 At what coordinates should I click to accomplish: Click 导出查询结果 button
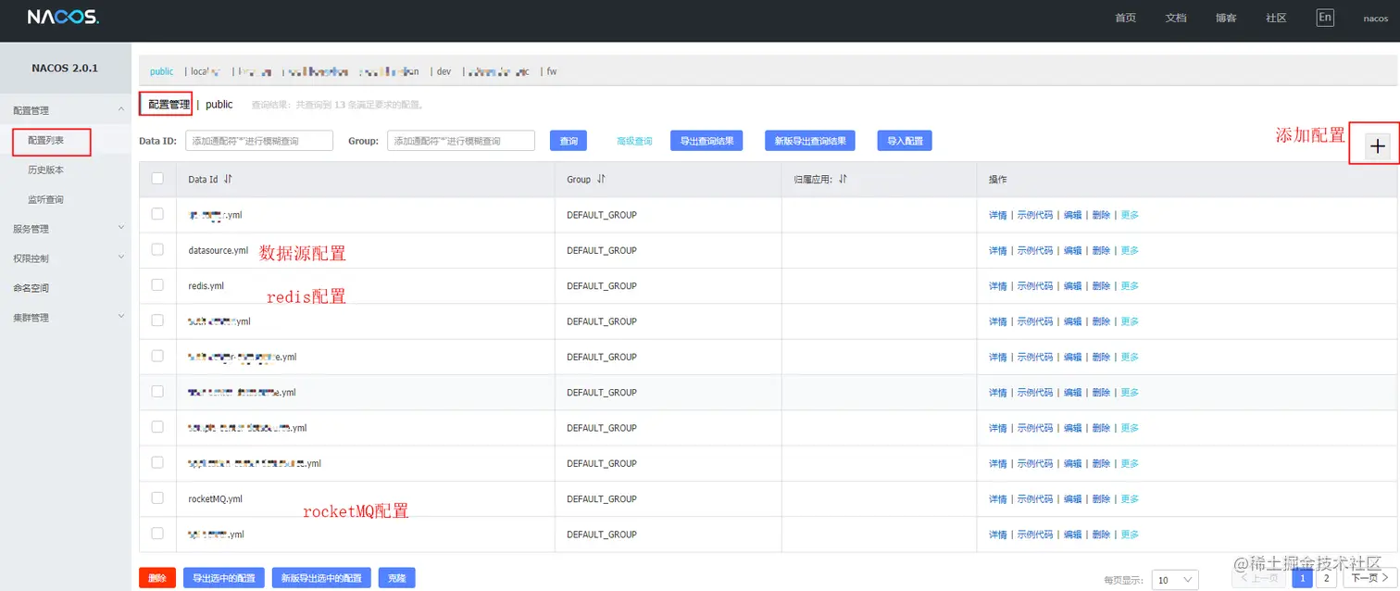[x=706, y=141]
